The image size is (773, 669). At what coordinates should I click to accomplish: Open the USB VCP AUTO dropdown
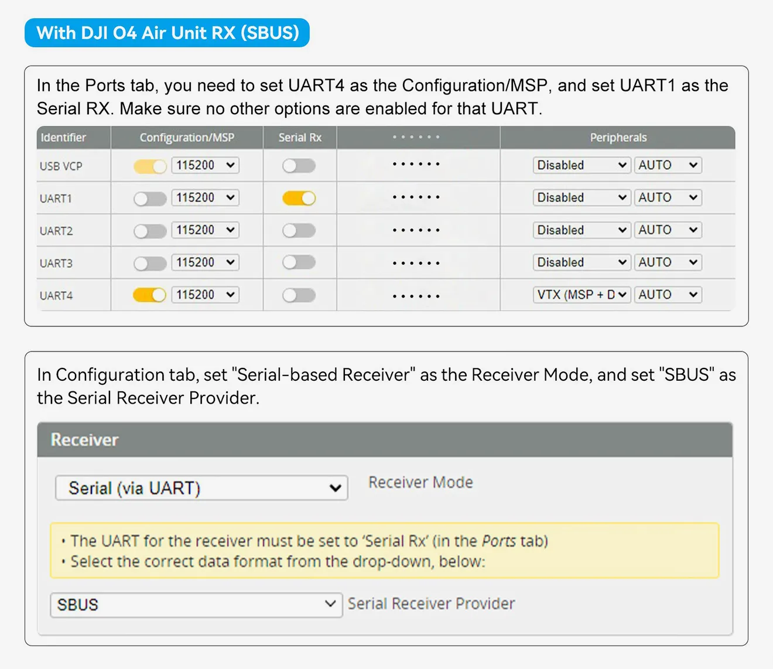click(x=667, y=165)
